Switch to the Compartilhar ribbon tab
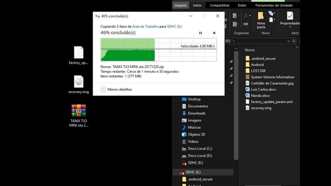Viewport: 331px width, 186px height. 219,5
